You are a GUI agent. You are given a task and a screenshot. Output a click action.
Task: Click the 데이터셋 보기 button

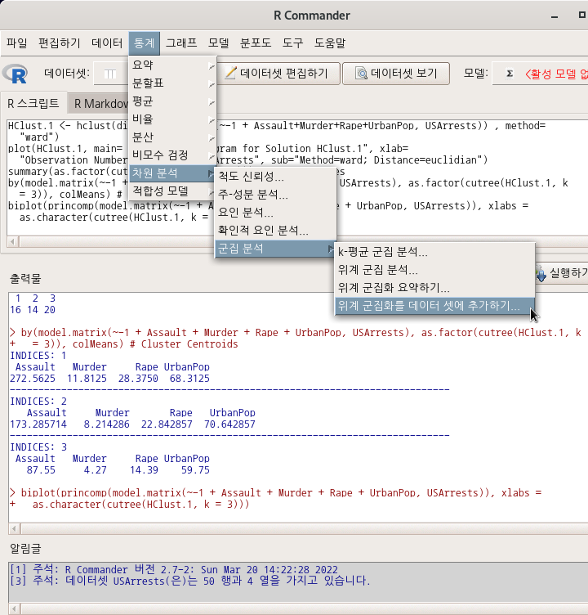(x=396, y=74)
